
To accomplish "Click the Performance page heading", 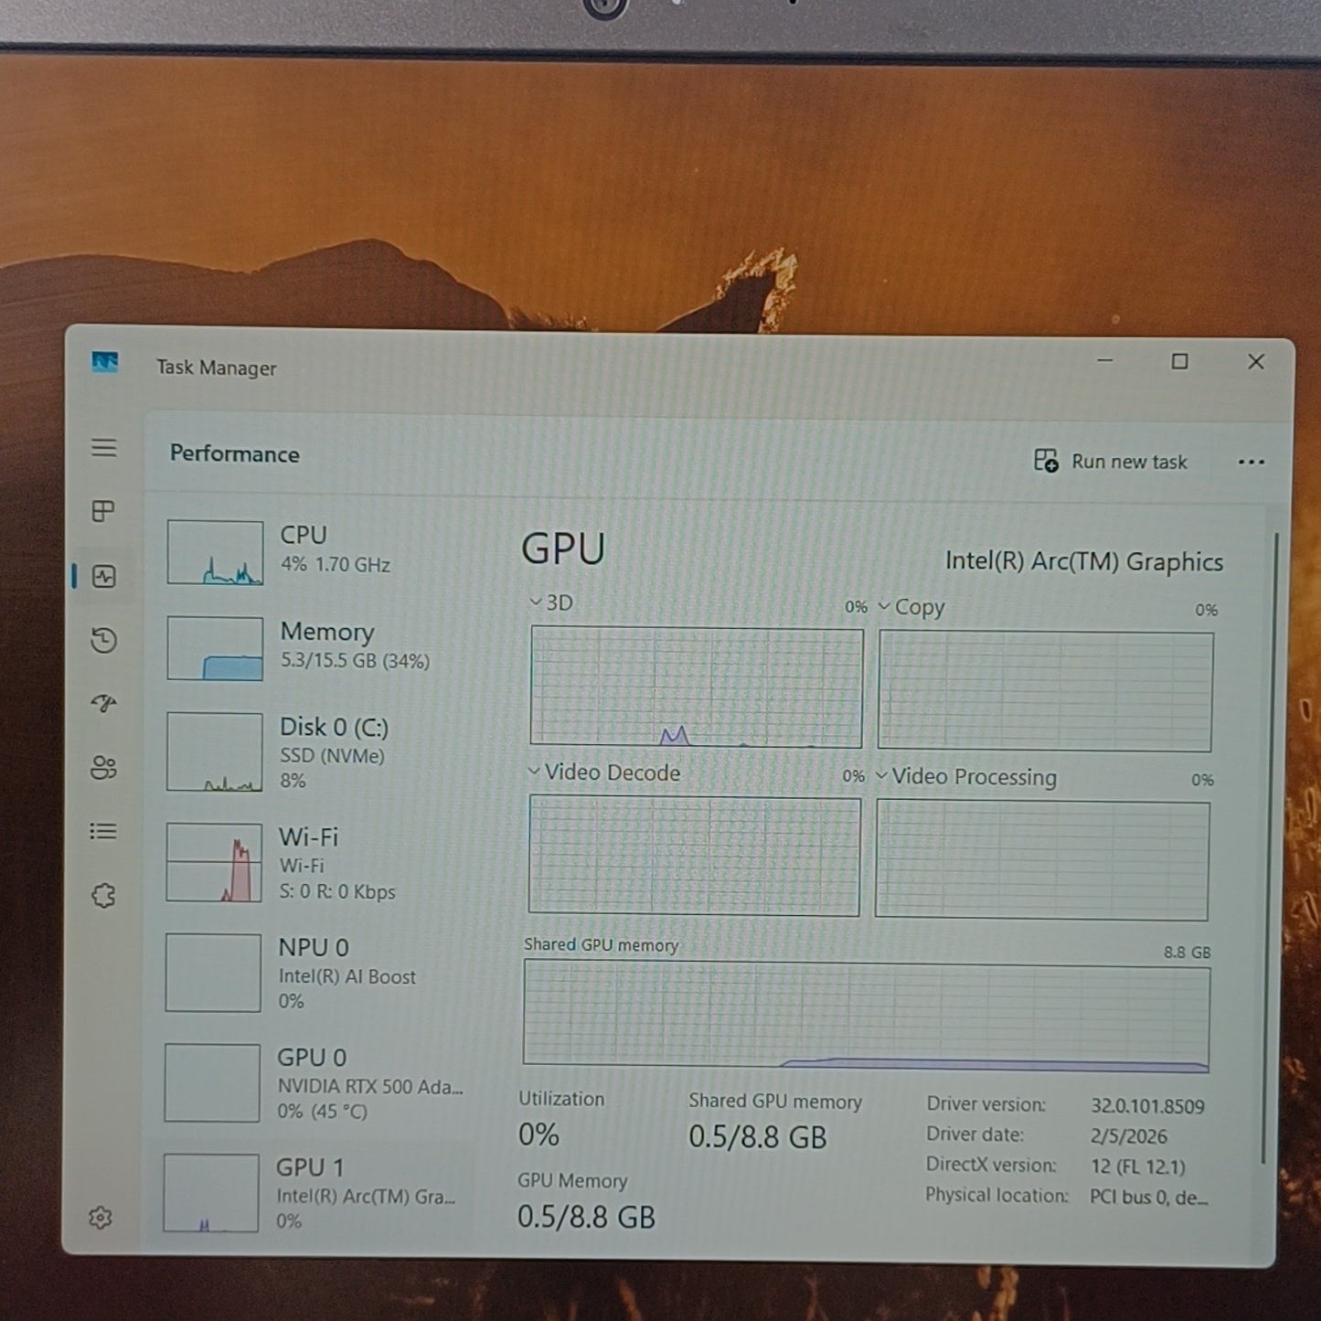I will coord(235,454).
